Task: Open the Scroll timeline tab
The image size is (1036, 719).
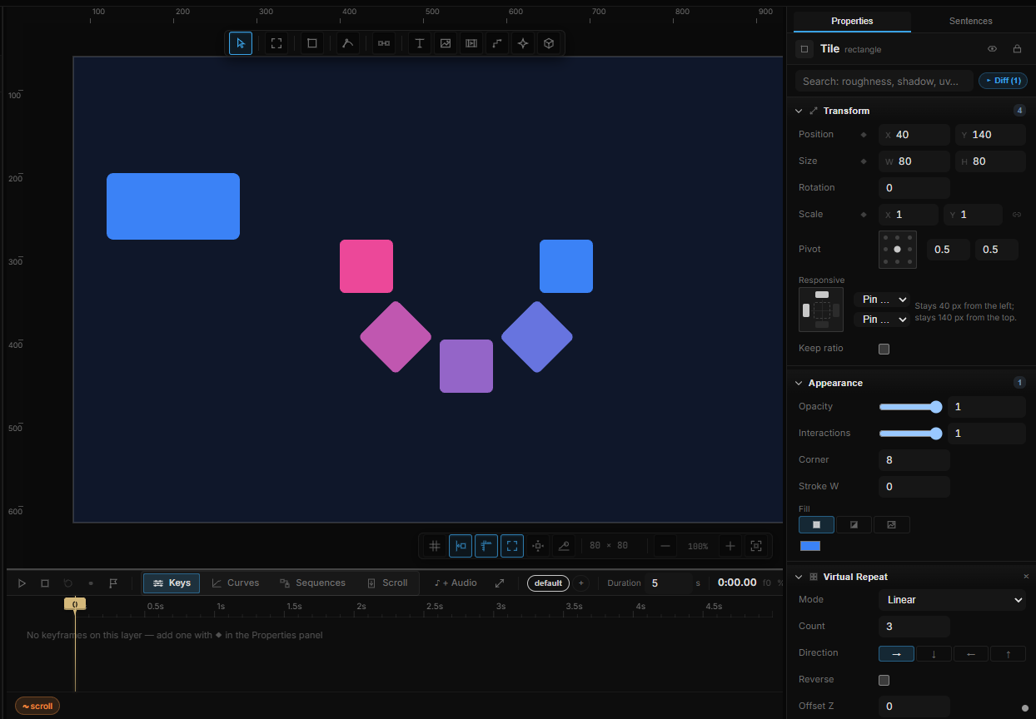Action: point(387,583)
